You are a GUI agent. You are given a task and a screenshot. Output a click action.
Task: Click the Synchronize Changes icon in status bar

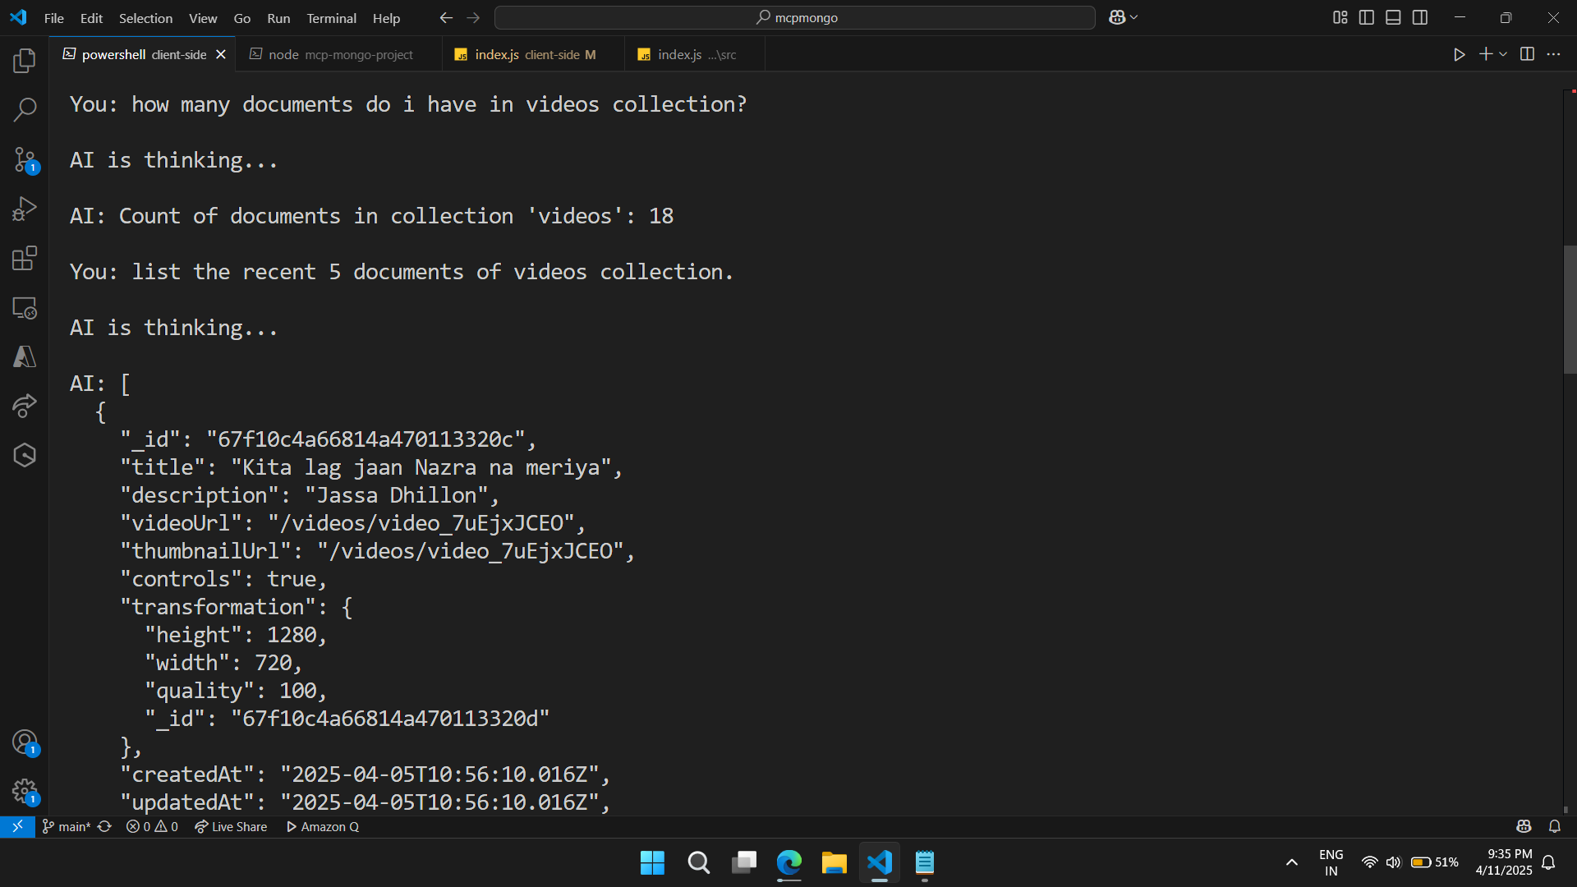click(104, 827)
